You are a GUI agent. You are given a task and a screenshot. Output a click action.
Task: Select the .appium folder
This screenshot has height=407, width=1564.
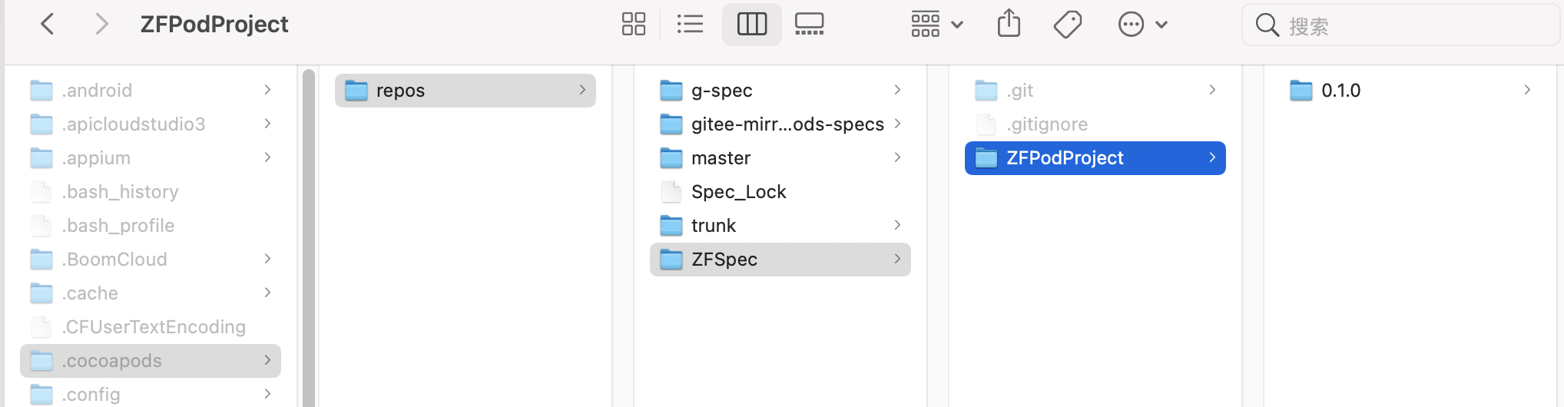click(151, 158)
